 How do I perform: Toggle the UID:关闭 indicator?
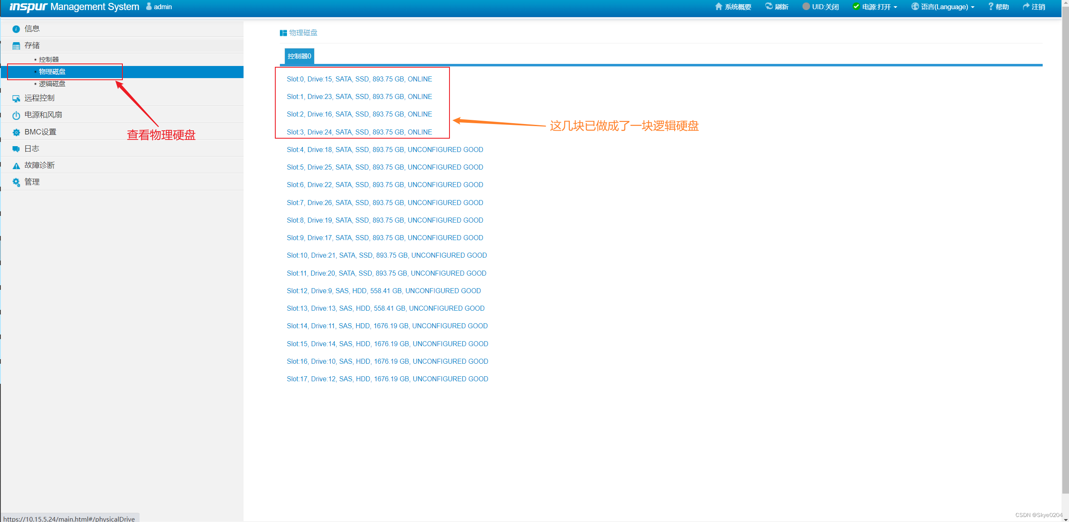[820, 7]
